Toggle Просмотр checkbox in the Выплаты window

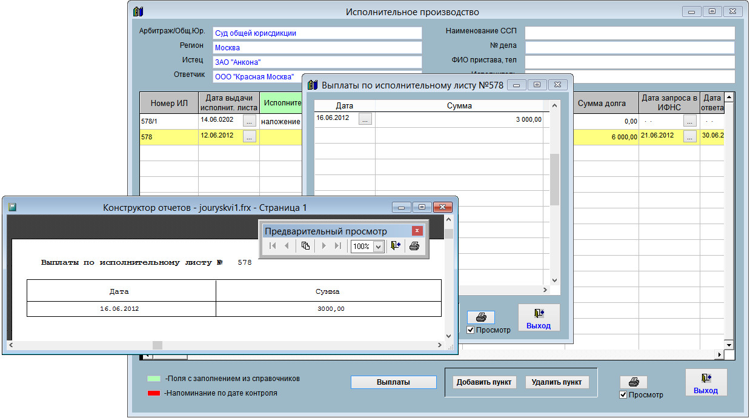[x=471, y=330]
